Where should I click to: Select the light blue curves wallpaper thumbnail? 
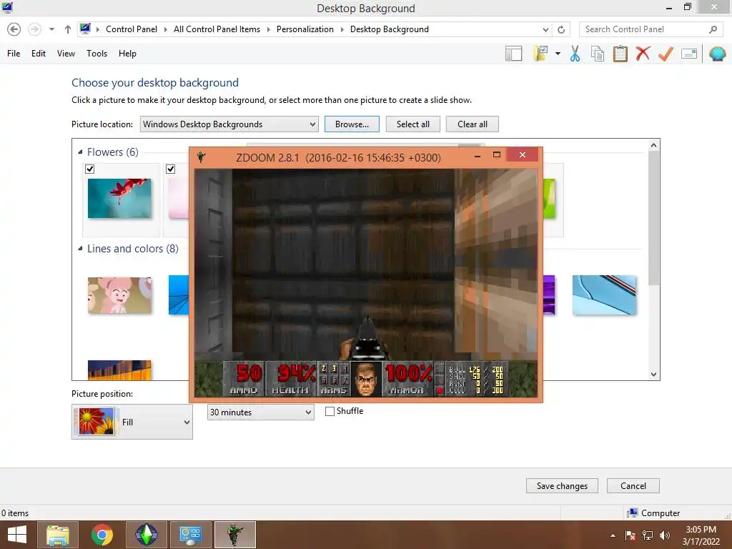[x=604, y=295]
